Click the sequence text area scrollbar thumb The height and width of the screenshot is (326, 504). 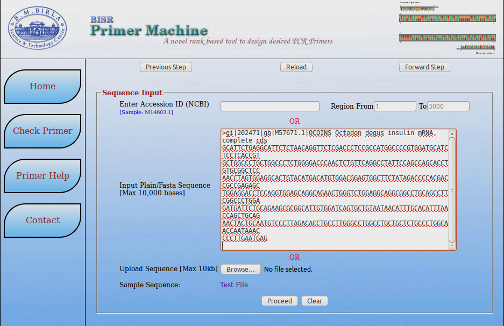click(x=452, y=190)
